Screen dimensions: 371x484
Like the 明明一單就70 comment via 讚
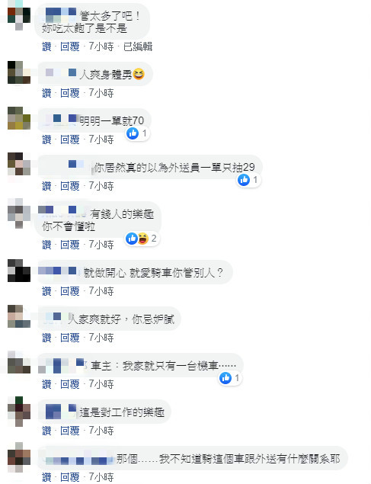click(x=46, y=139)
